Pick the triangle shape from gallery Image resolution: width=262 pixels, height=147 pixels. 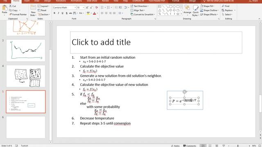click(x=160, y=10)
